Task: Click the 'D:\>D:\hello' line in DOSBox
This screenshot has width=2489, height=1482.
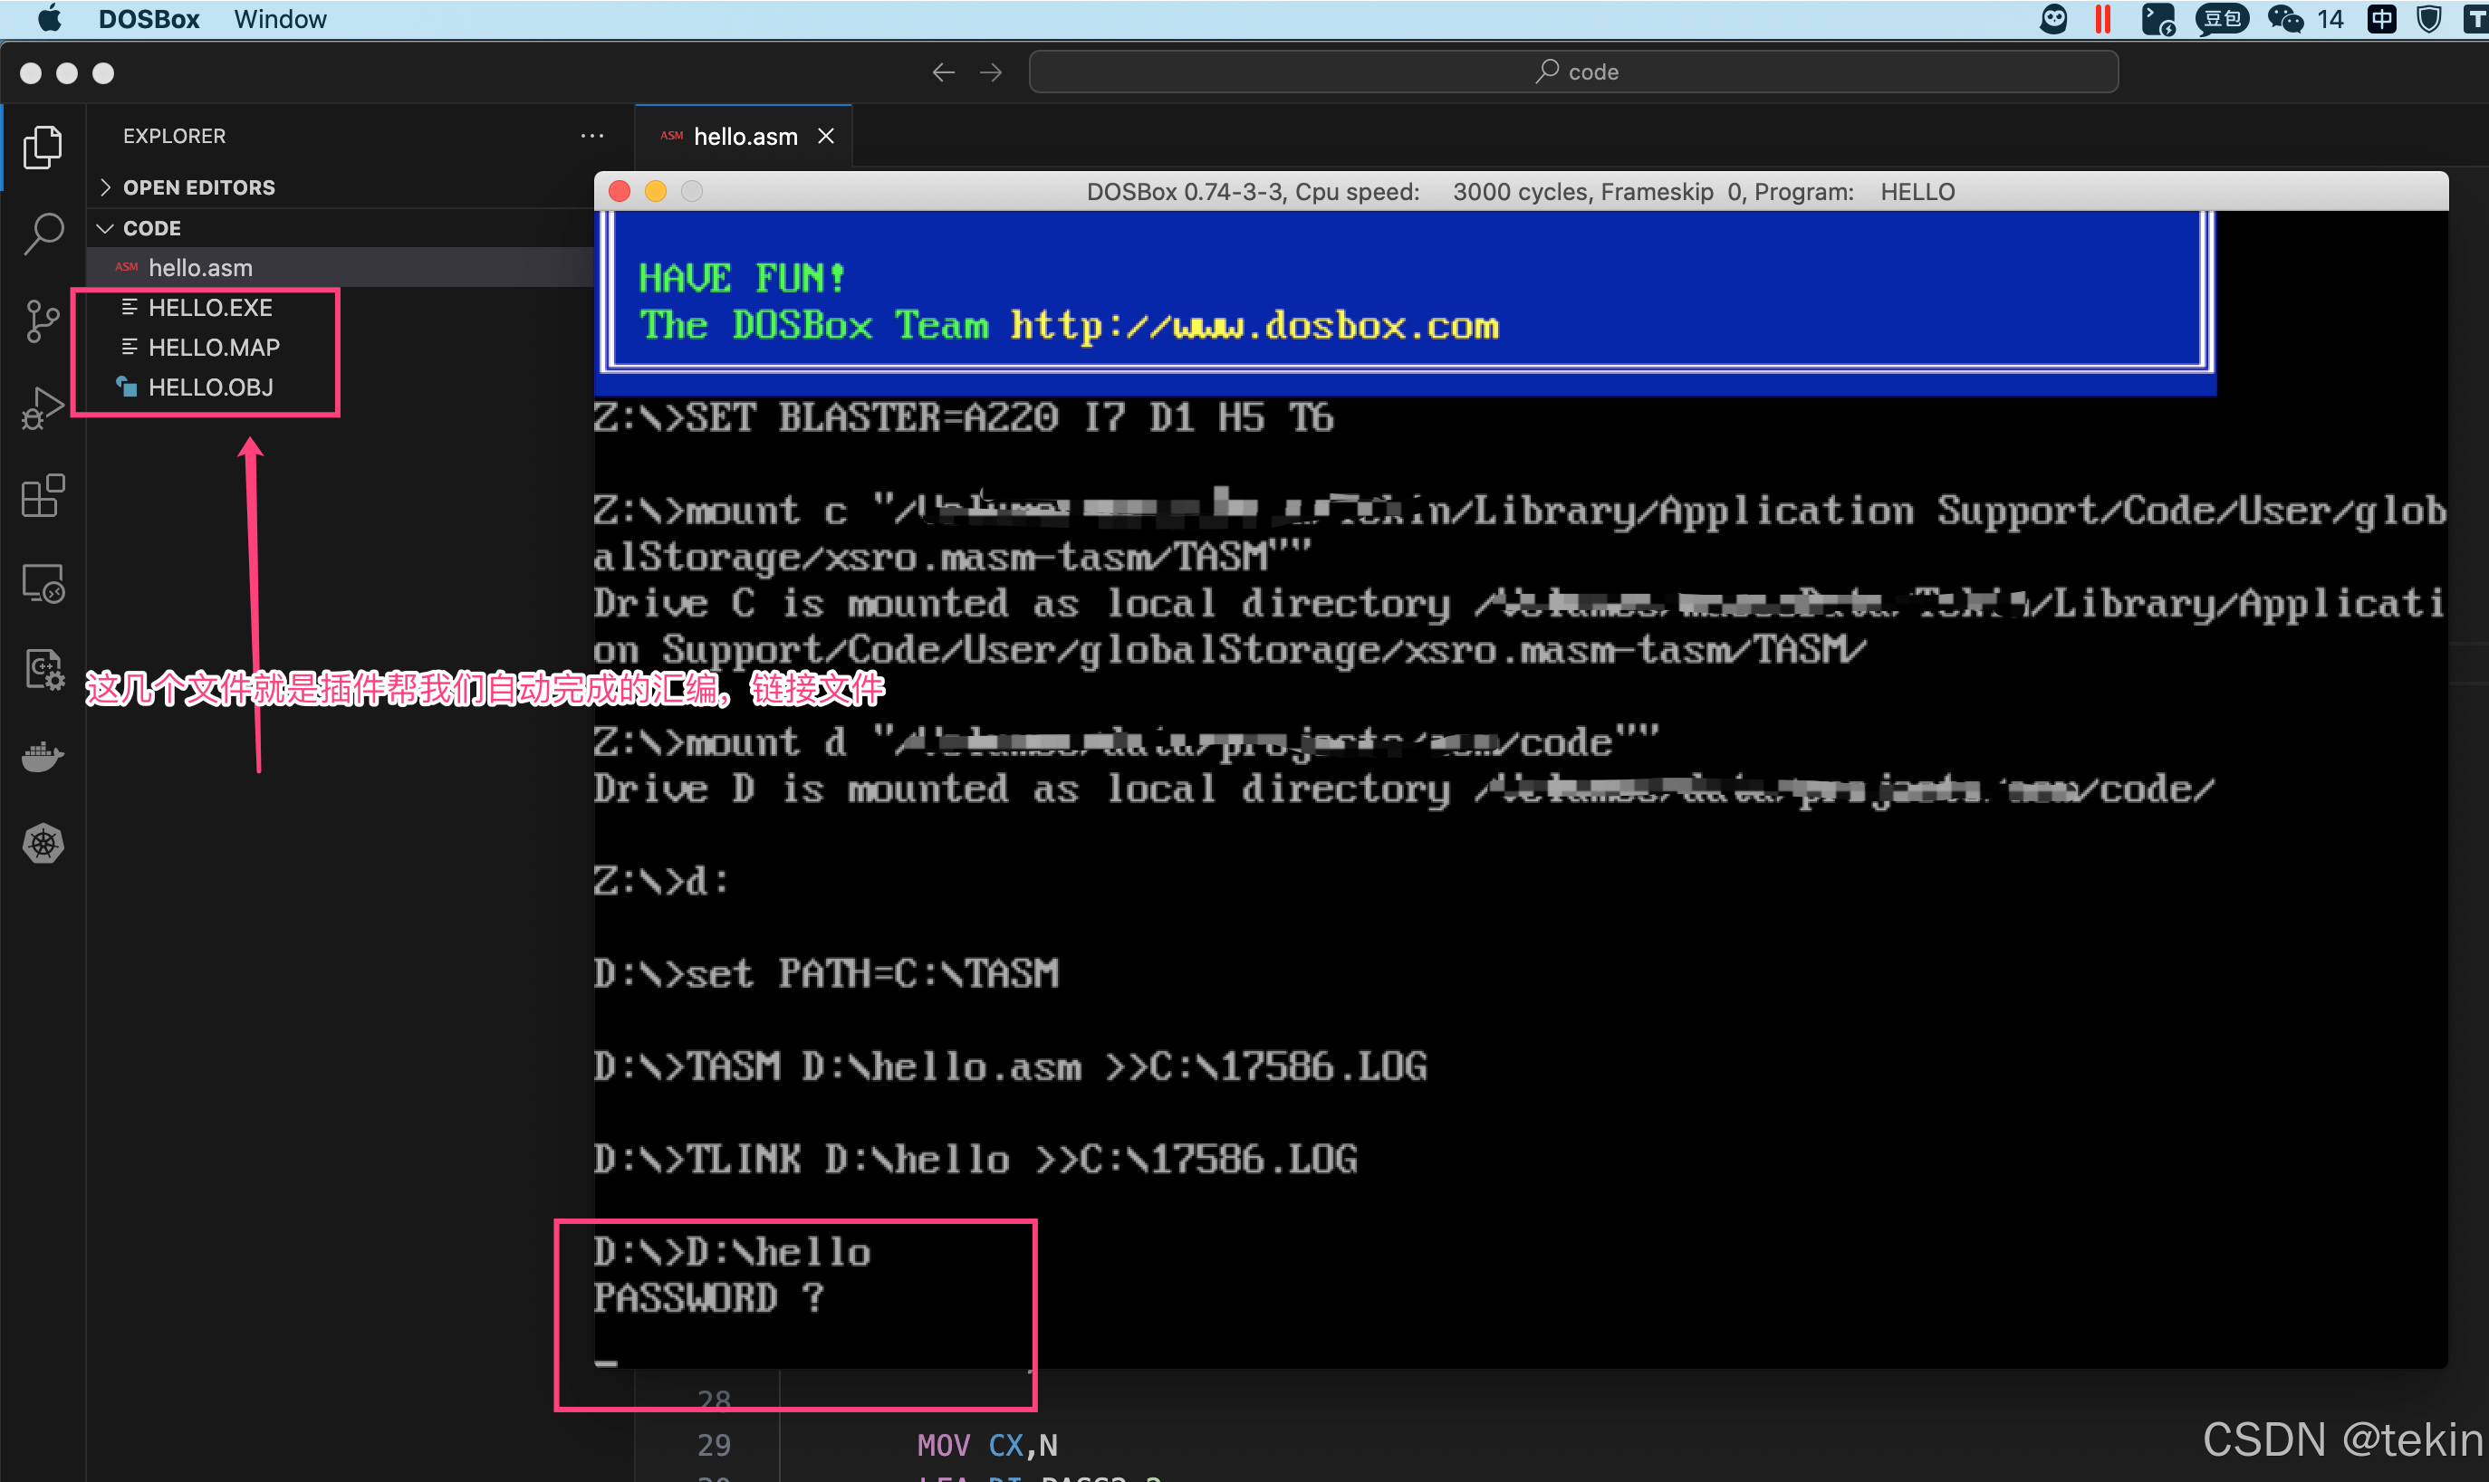Action: tap(732, 1252)
